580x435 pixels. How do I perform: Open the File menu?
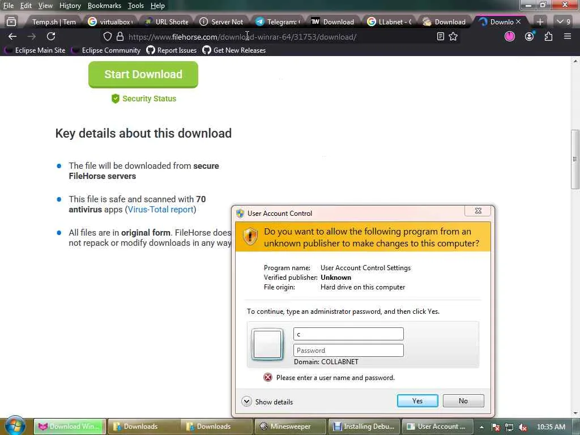coord(8,6)
